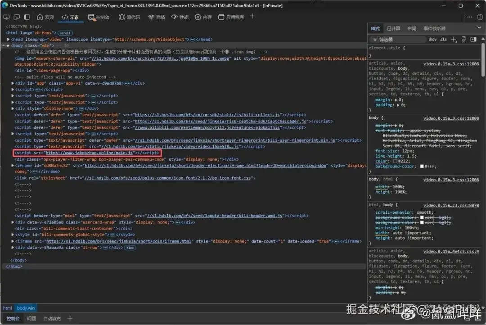Switch to the 控制台 tab at bottom
The width and height of the screenshot is (486, 325).
(x=13, y=319)
